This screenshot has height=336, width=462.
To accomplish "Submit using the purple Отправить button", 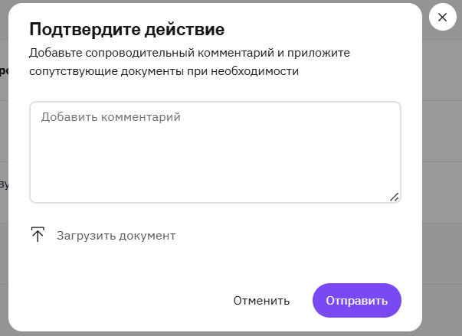I will tap(357, 300).
